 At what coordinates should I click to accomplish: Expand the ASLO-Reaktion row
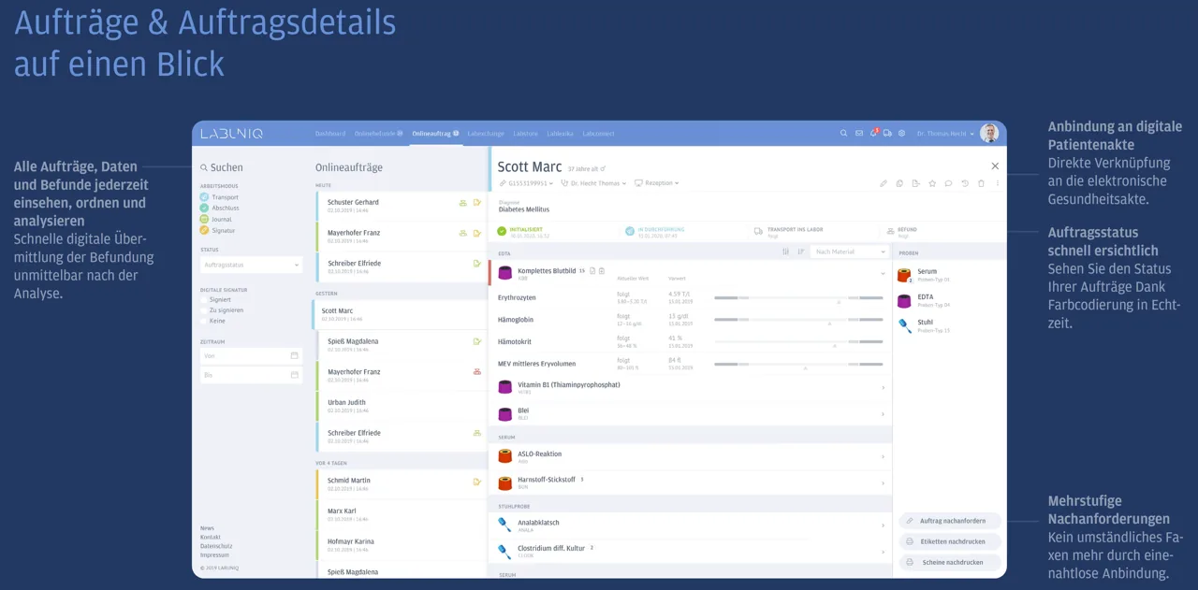point(690,456)
